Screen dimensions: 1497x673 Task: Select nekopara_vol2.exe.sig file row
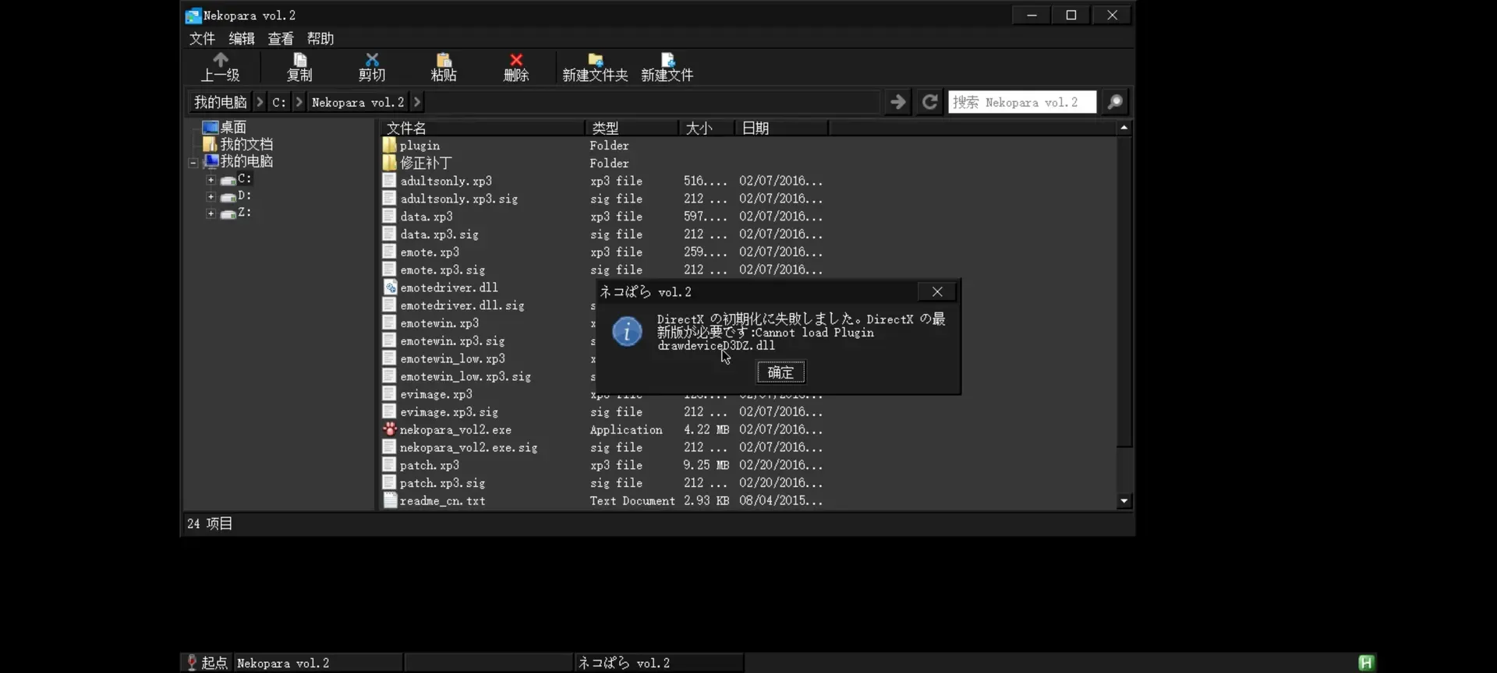(x=603, y=447)
